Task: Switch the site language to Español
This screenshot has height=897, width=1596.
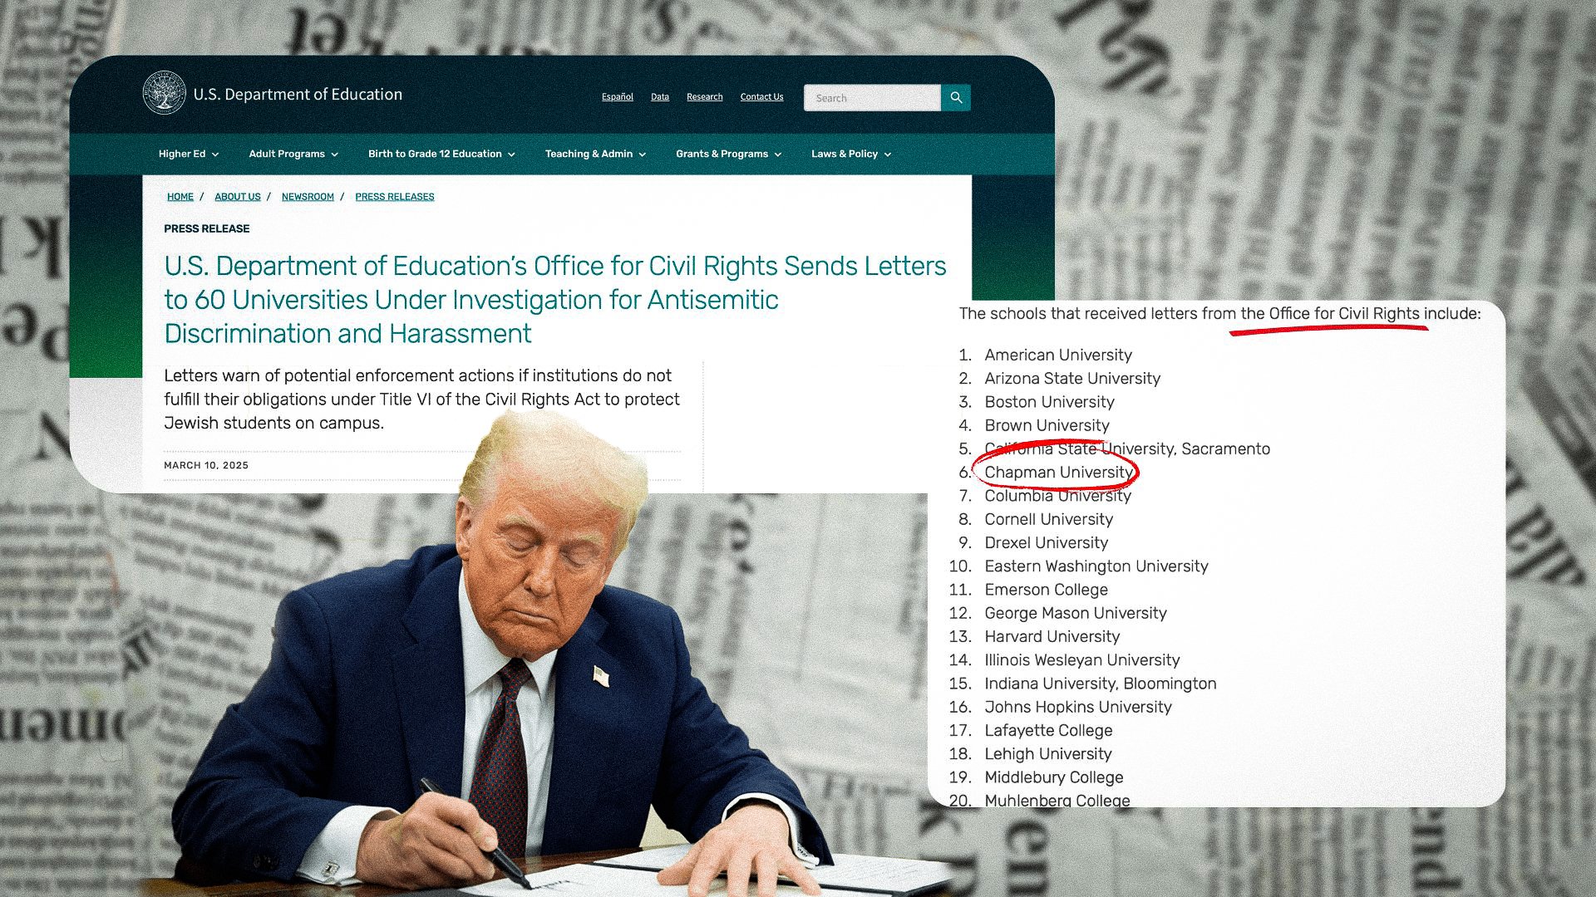Action: coord(618,97)
